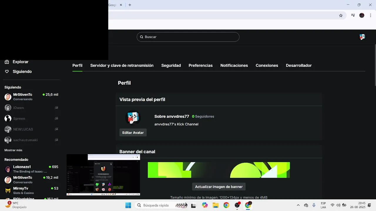Open a new browser tab with plus
The height and width of the screenshot is (211, 376).
point(130,5)
